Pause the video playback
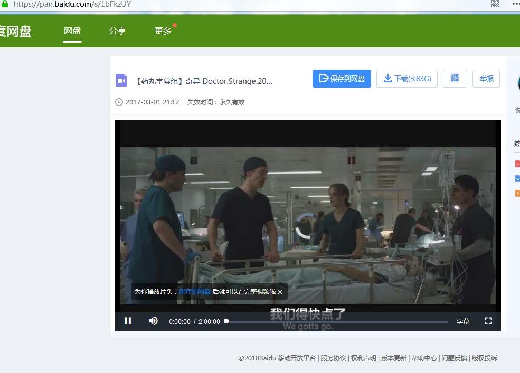This screenshot has height=373, width=520. [x=128, y=321]
